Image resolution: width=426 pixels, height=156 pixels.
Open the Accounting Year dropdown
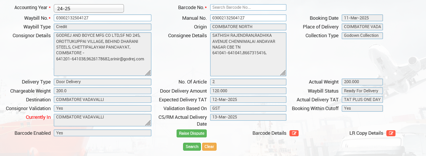tap(89, 8)
